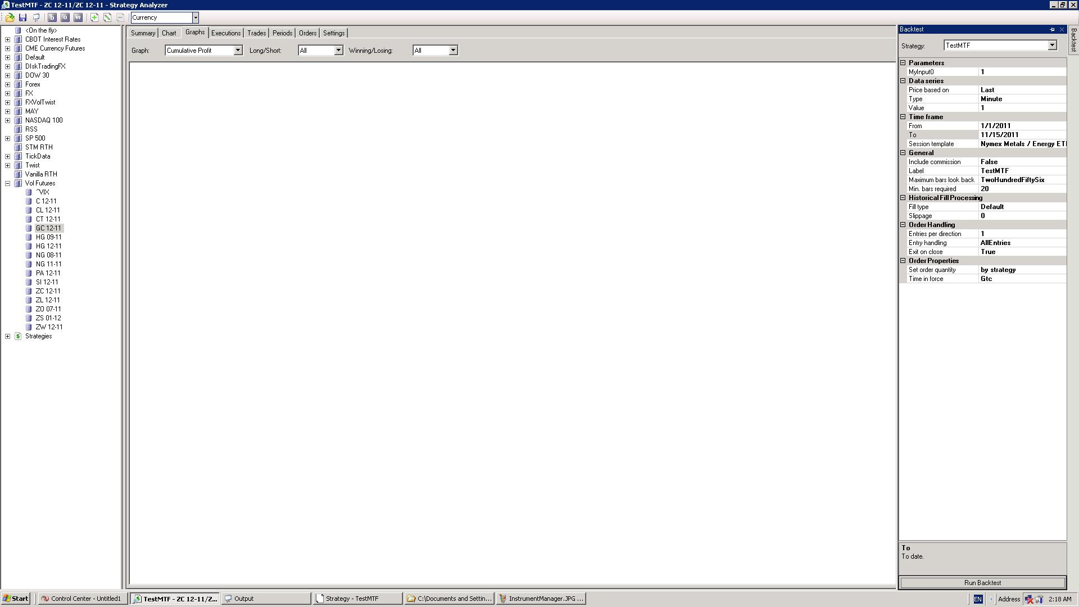Collapse the Order Handling property section

click(903, 225)
